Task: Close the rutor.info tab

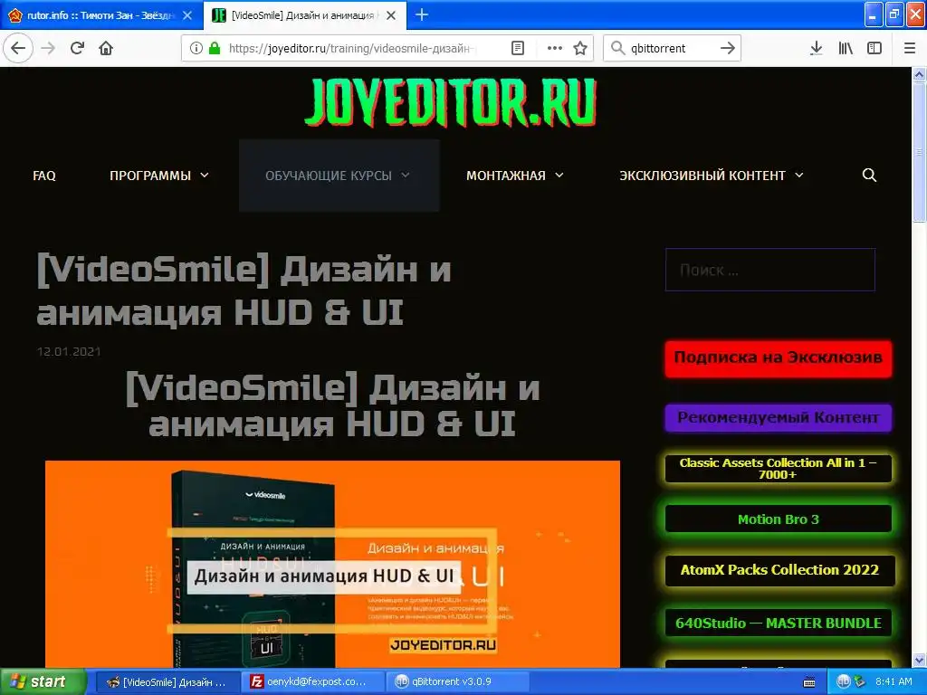Action: pyautogui.click(x=187, y=15)
